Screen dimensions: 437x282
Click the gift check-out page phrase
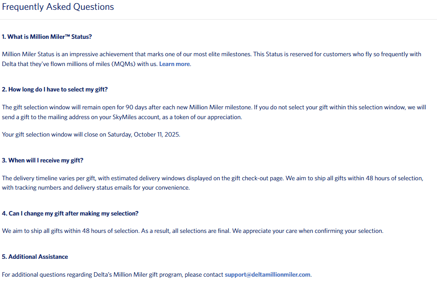[x=256, y=178]
